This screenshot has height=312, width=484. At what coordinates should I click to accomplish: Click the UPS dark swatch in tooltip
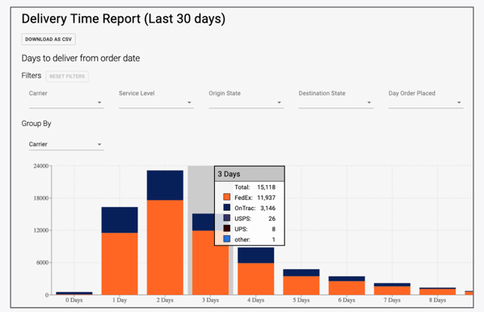coord(227,229)
